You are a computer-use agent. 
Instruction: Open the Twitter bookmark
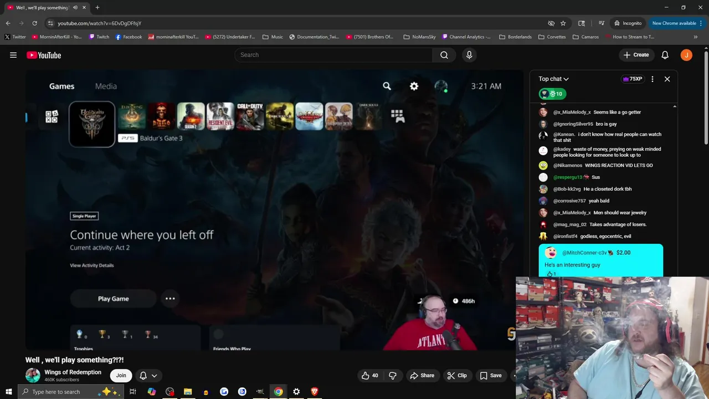pos(16,37)
